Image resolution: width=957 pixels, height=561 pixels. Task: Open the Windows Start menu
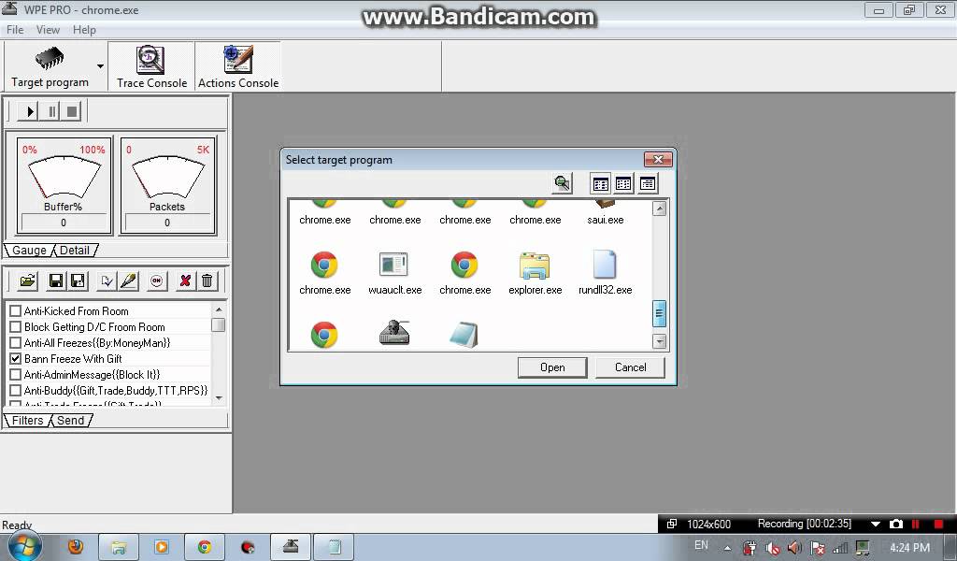25,546
